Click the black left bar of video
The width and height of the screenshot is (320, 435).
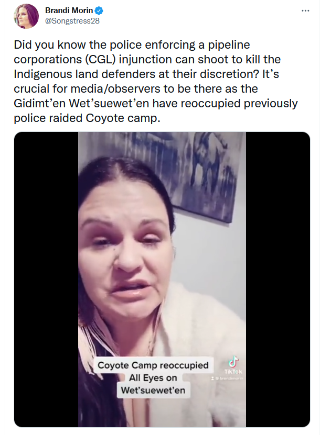(46, 279)
